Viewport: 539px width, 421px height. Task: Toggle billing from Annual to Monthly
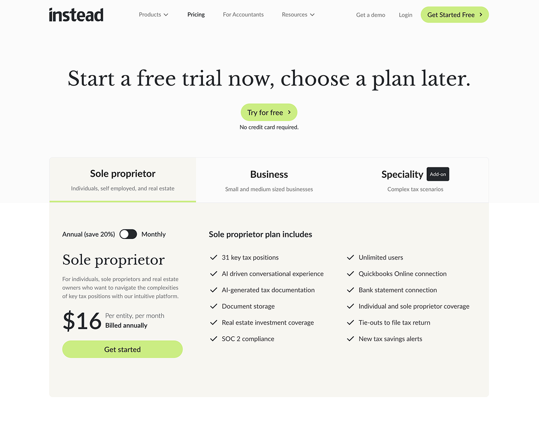(128, 234)
